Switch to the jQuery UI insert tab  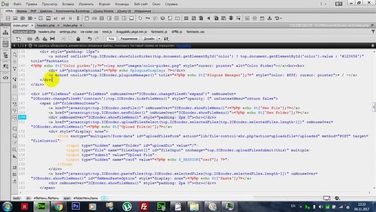coord(124,11)
